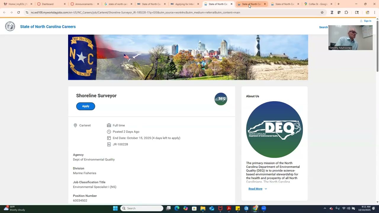
Task: Open Zoom from the taskbar
Action: pos(264,208)
